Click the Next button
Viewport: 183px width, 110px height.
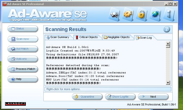point(153,97)
